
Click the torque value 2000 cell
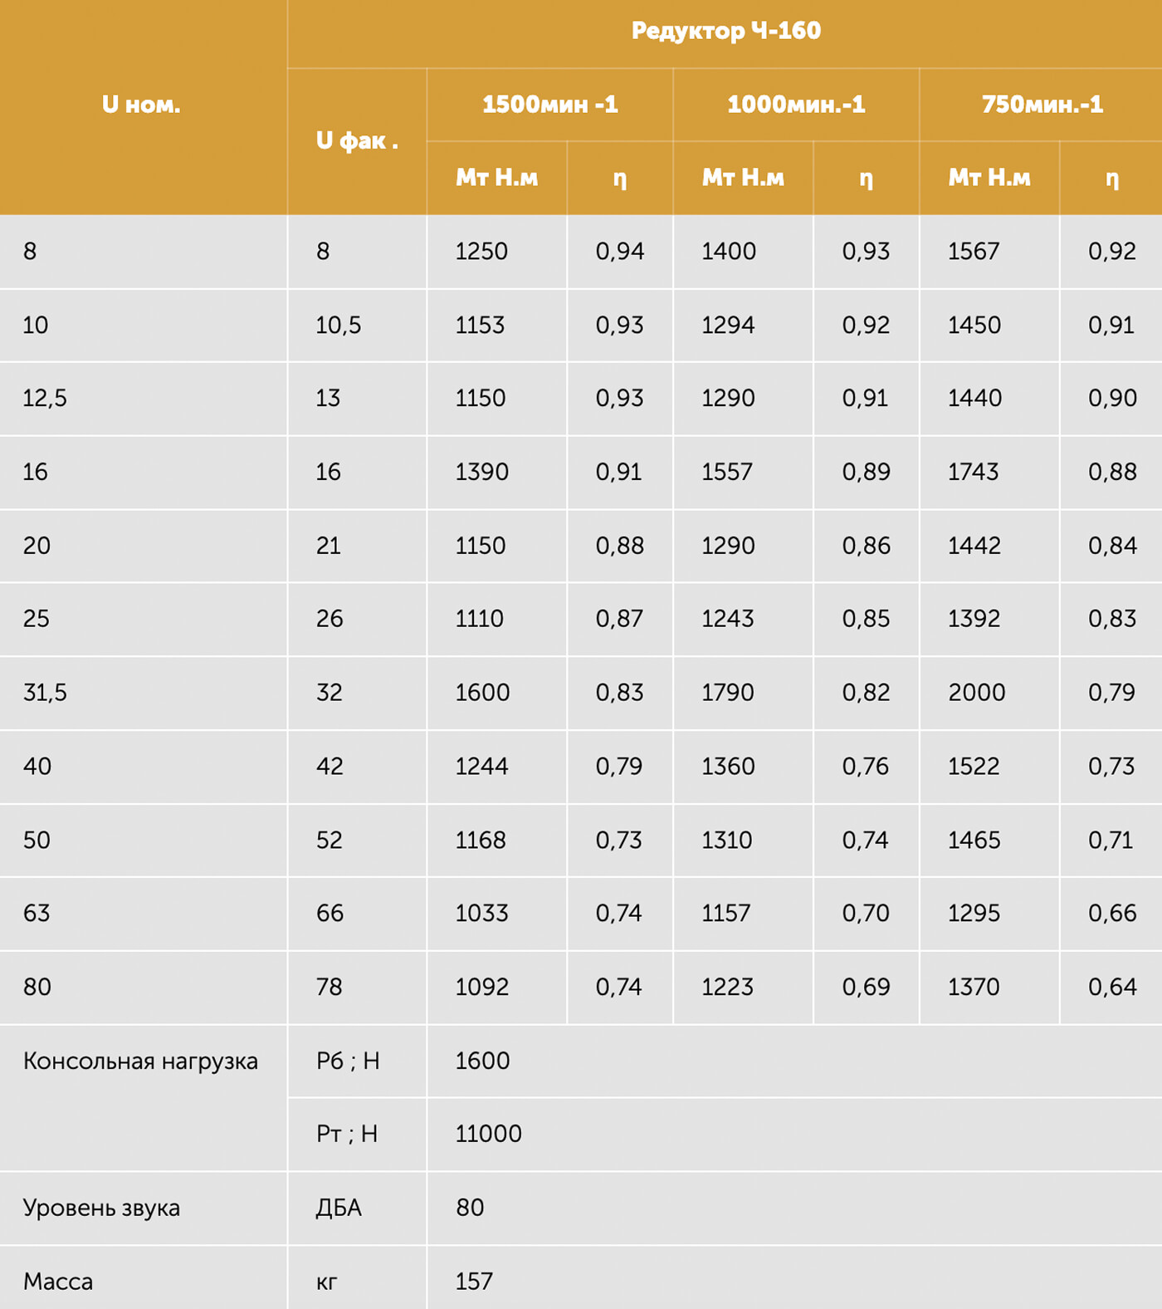(976, 693)
